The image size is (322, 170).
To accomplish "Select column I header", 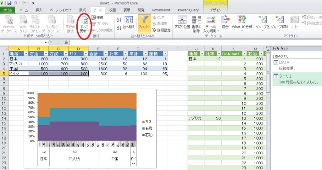I will tap(178, 49).
